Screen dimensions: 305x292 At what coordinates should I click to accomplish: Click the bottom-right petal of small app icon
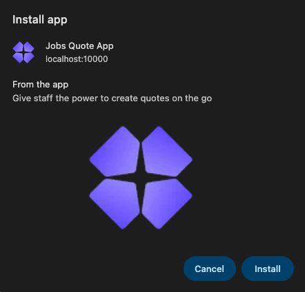pos(28,57)
